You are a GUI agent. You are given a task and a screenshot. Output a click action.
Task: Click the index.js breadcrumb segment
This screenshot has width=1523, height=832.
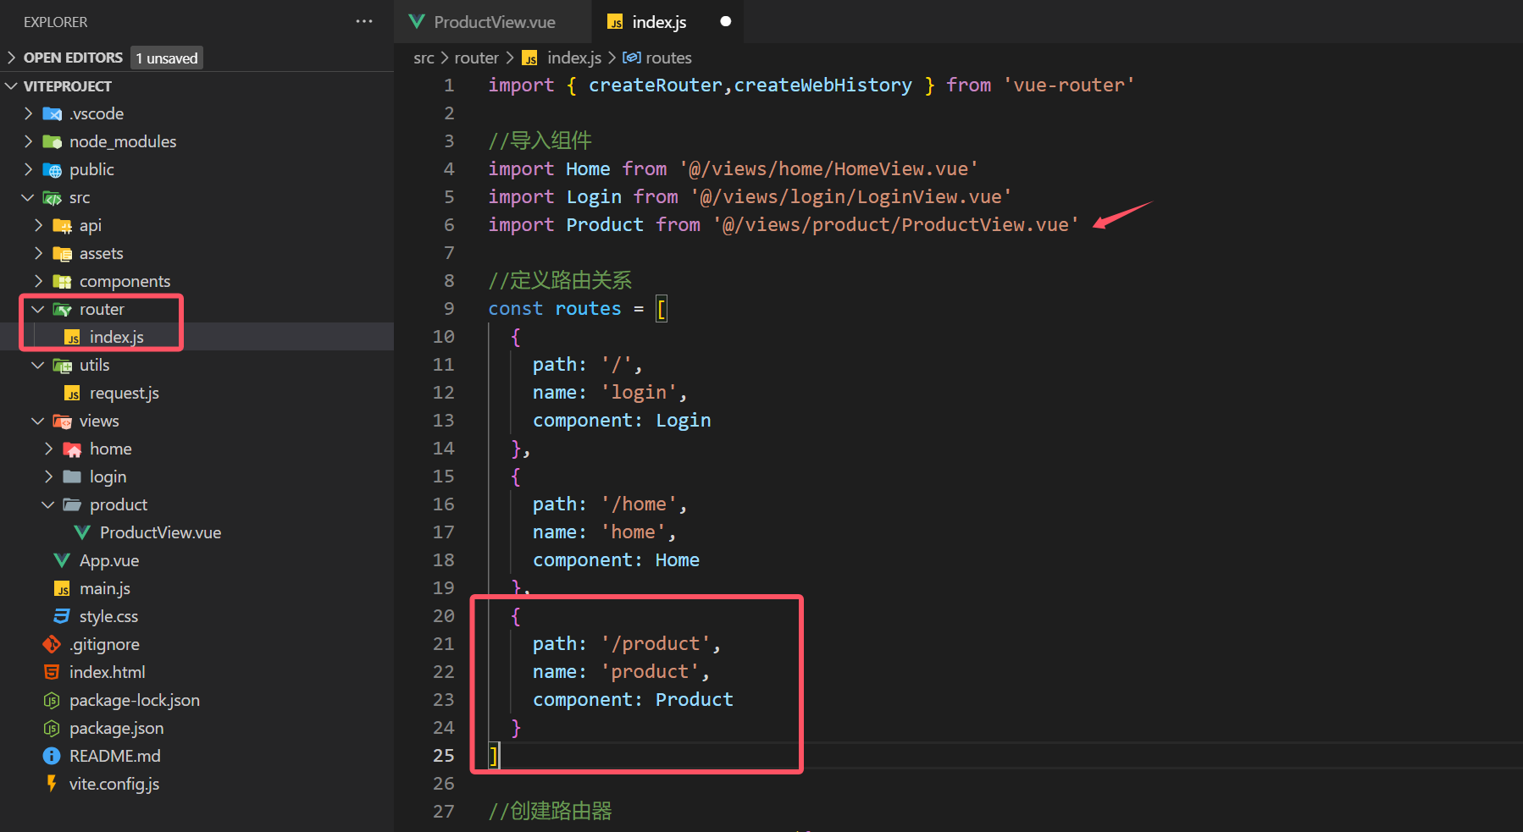click(x=574, y=58)
